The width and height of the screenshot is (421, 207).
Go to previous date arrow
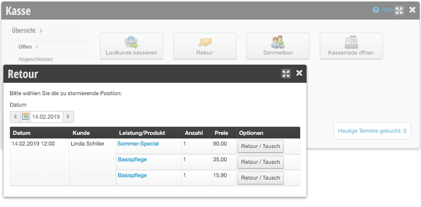coord(15,117)
